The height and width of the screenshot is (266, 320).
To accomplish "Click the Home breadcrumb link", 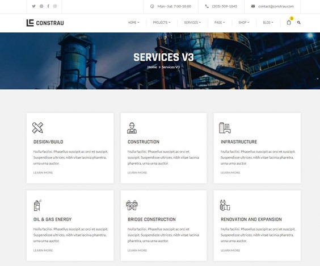I will click(152, 67).
